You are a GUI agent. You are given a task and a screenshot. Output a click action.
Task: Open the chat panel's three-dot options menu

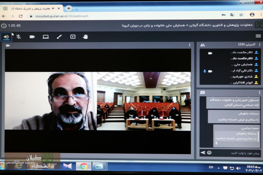(259, 92)
